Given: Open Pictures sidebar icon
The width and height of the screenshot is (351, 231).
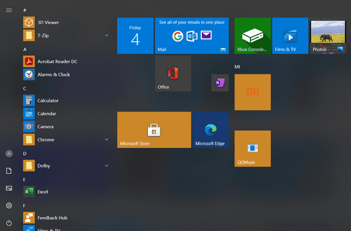Looking at the screenshot, I should (9, 188).
